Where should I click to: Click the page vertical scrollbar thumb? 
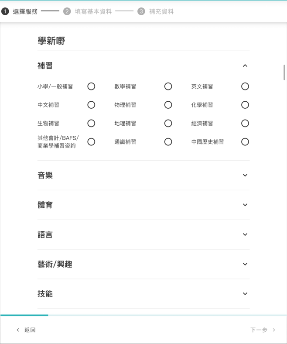click(x=284, y=72)
